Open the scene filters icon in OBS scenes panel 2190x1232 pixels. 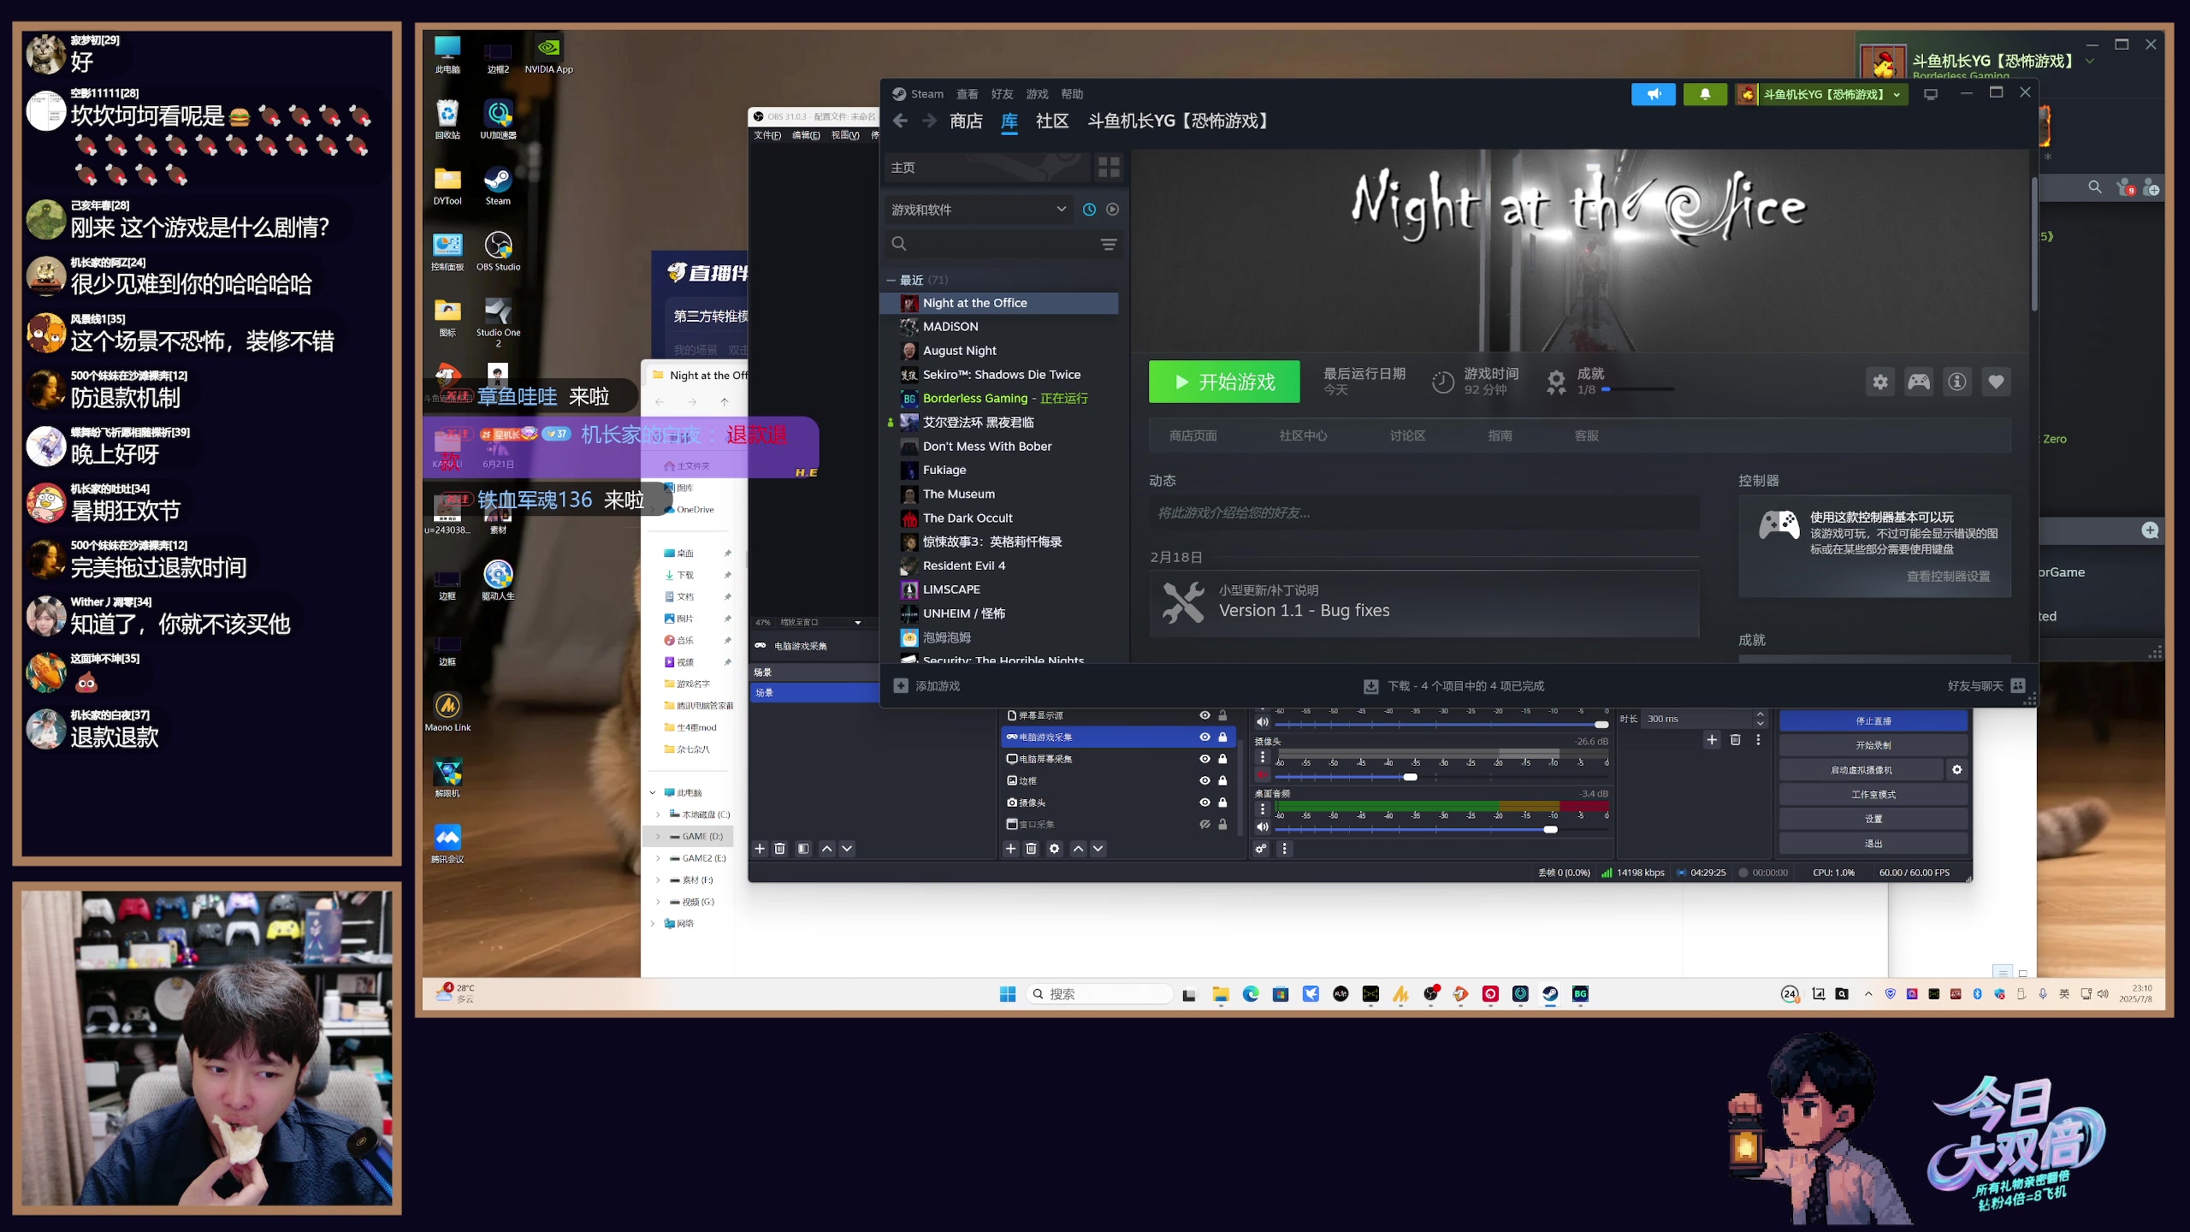point(802,849)
